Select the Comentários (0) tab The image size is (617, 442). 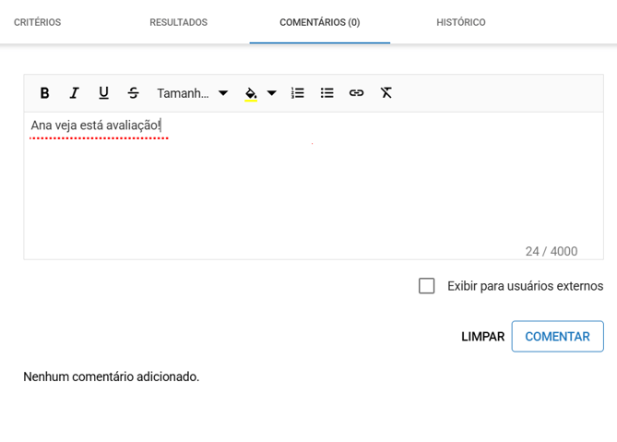tap(319, 22)
